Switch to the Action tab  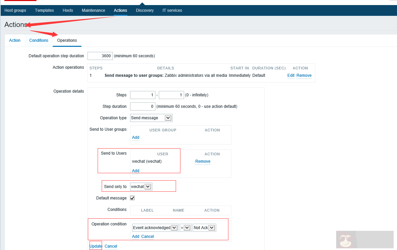[x=15, y=40]
